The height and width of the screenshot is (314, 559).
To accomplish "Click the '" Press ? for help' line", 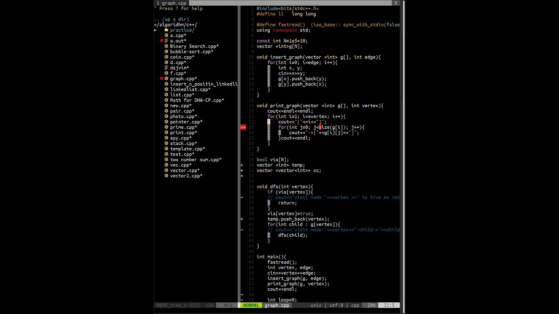I will [x=178, y=8].
